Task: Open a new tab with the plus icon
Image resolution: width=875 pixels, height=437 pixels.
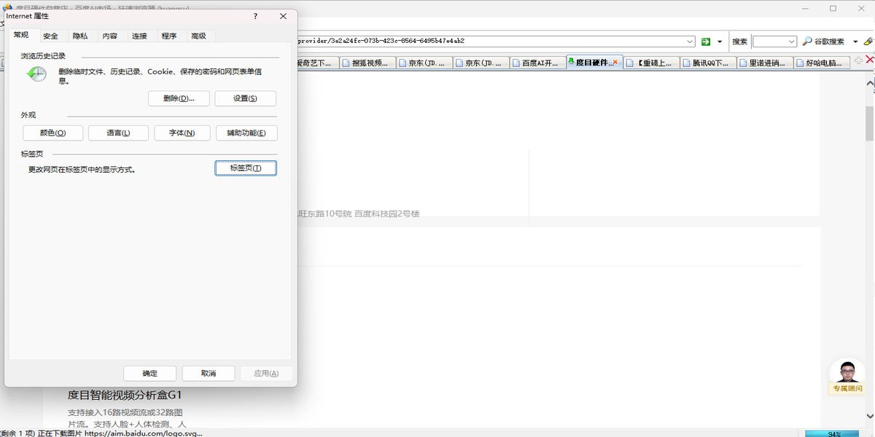Action: click(858, 62)
